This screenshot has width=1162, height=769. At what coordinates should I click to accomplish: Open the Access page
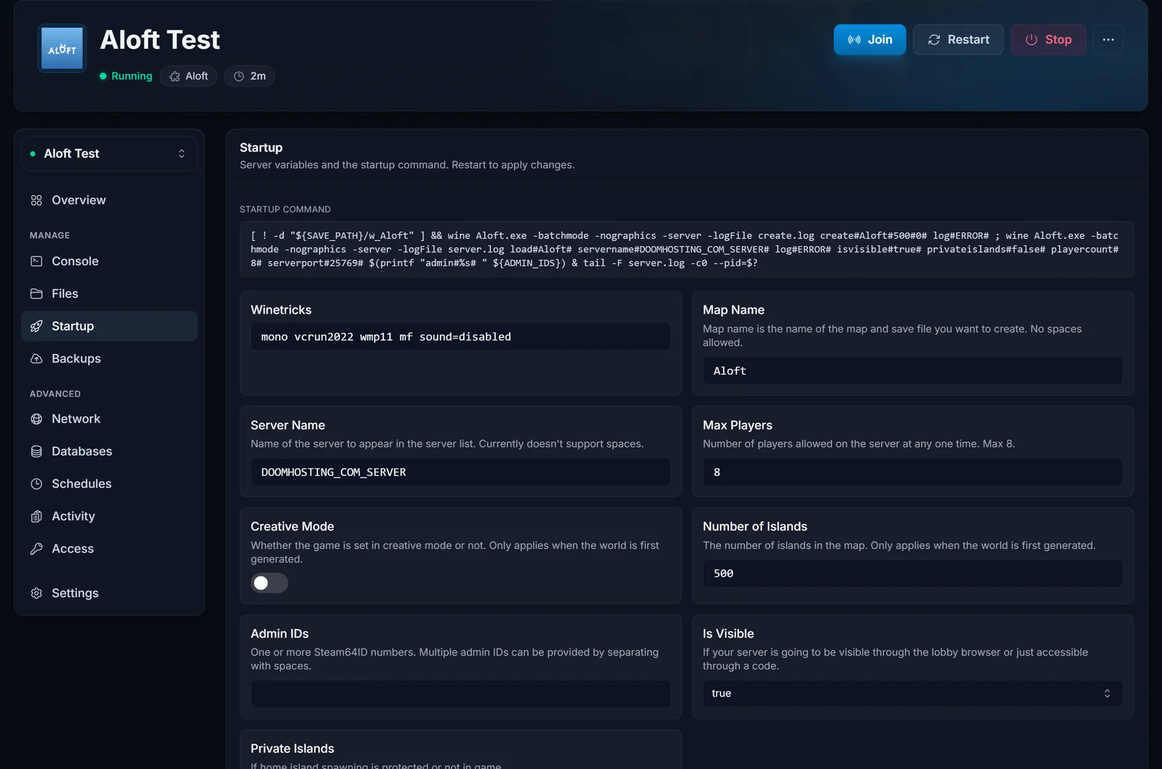click(x=109, y=549)
